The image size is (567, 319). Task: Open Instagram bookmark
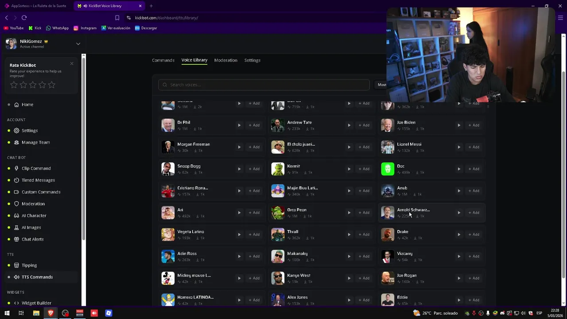click(85, 28)
